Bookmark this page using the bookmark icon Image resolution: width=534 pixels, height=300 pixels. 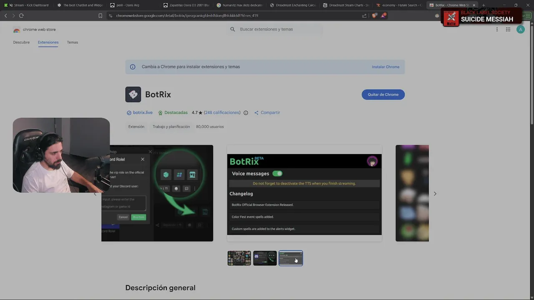tap(100, 15)
